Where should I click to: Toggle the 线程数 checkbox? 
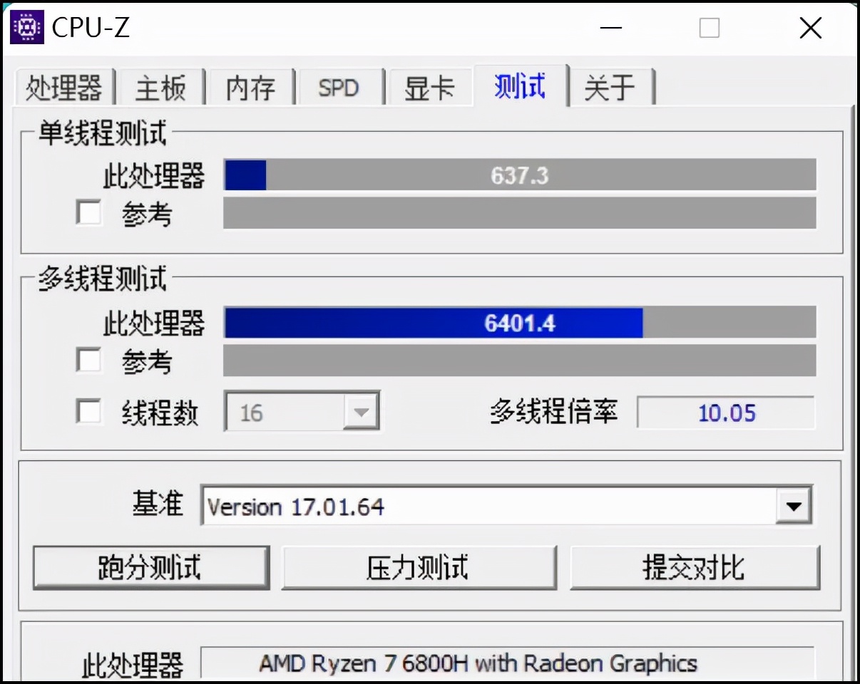pyautogui.click(x=88, y=410)
